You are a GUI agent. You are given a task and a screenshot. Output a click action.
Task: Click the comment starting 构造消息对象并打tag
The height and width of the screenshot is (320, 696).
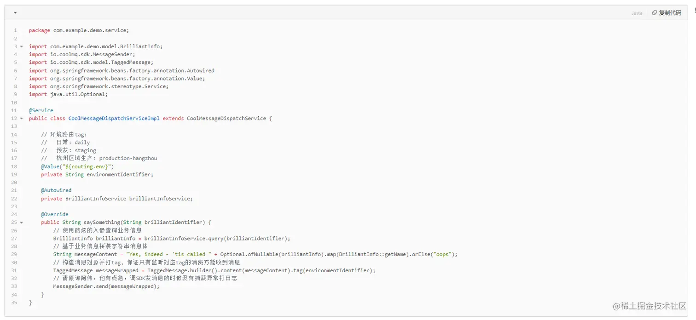click(x=146, y=263)
